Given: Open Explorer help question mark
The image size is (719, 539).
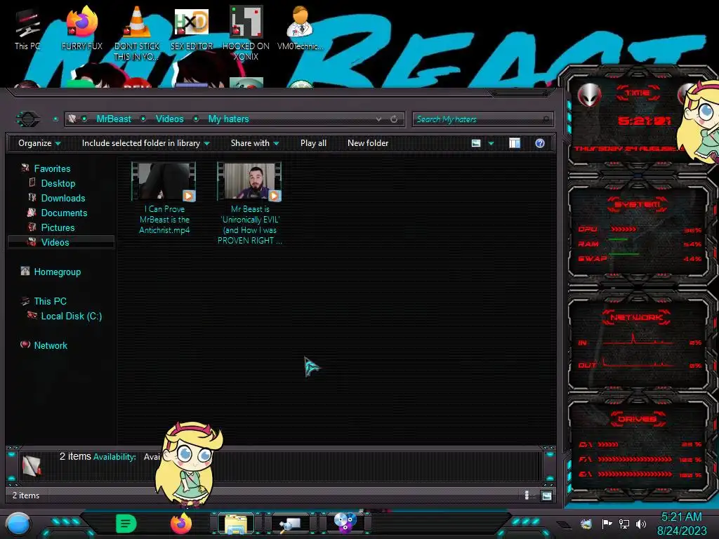Looking at the screenshot, I should 540,143.
